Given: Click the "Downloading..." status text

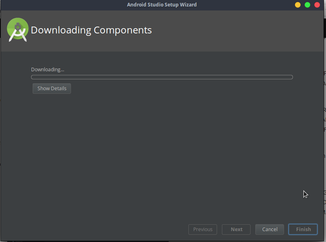Looking at the screenshot, I should (x=48, y=70).
